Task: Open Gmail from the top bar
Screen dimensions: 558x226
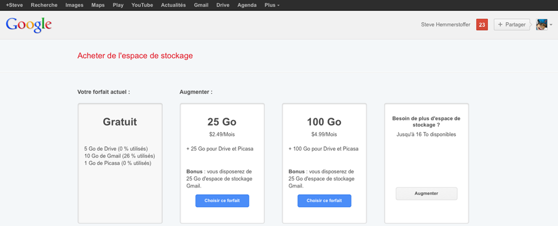Action: (x=201, y=6)
